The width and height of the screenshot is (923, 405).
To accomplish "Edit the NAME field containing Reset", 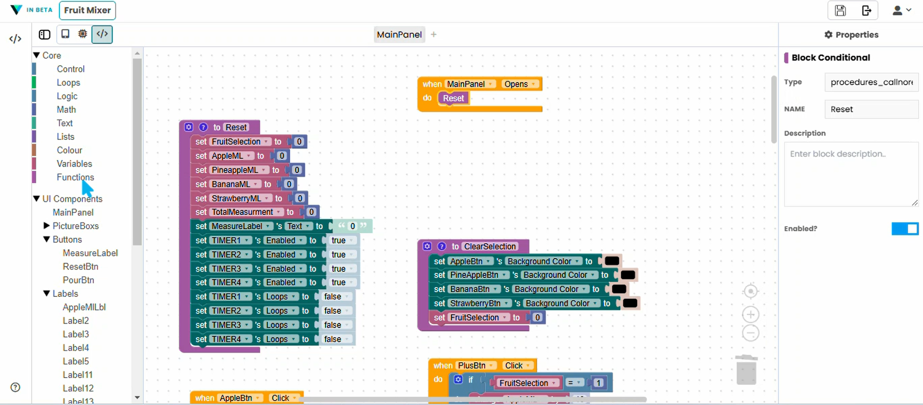I will point(871,109).
